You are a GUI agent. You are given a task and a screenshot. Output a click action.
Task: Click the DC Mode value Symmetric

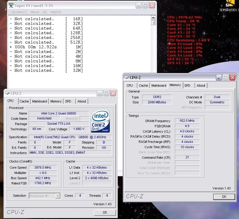click(217, 102)
